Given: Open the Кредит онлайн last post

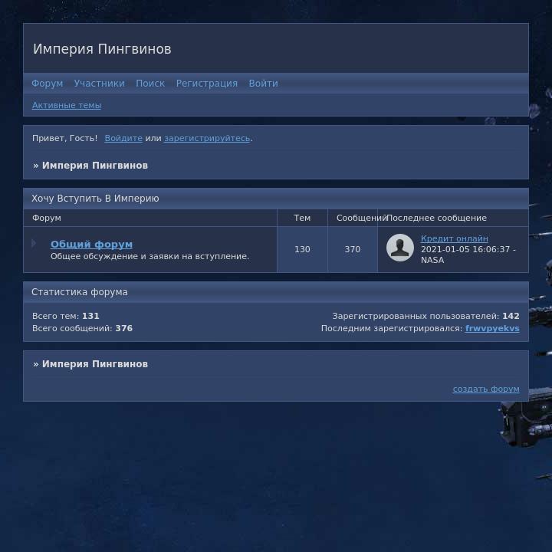Looking at the screenshot, I should [x=455, y=238].
